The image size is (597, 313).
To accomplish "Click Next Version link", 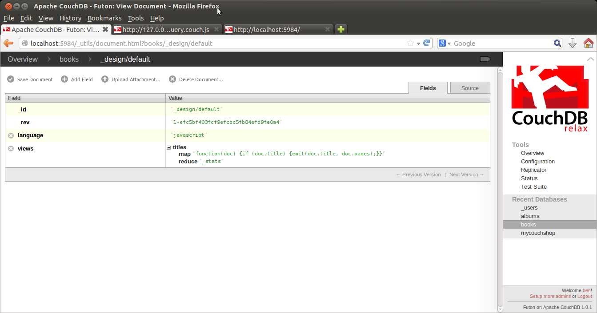I will [x=467, y=174].
